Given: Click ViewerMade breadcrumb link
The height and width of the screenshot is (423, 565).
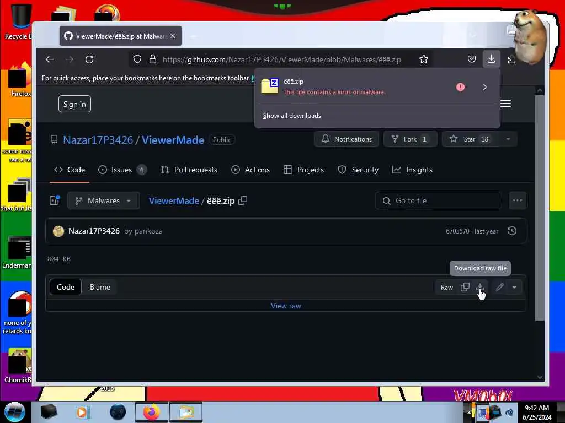Looking at the screenshot, I should point(174,200).
